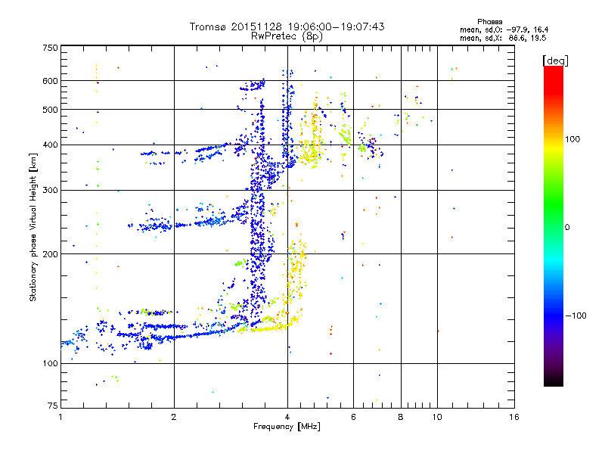Click the y-axis tick label '200'

50,254
